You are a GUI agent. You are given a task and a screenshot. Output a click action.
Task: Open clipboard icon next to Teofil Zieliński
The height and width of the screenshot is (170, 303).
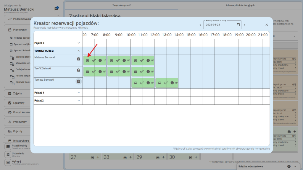(78, 70)
